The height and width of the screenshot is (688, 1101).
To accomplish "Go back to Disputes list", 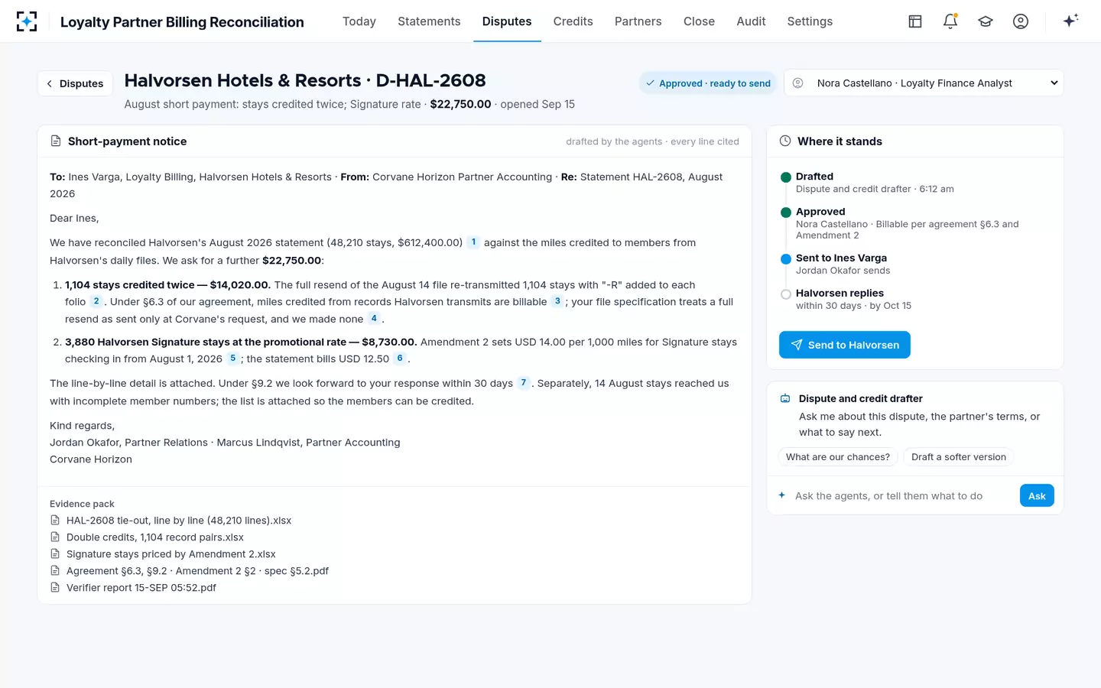I will coord(75,83).
